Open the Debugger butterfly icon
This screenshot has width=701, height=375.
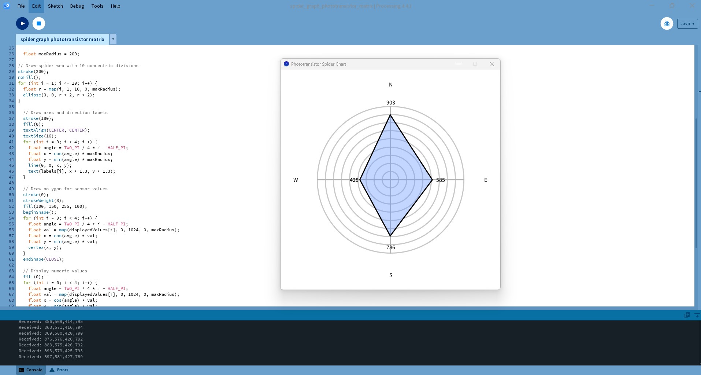point(667,23)
